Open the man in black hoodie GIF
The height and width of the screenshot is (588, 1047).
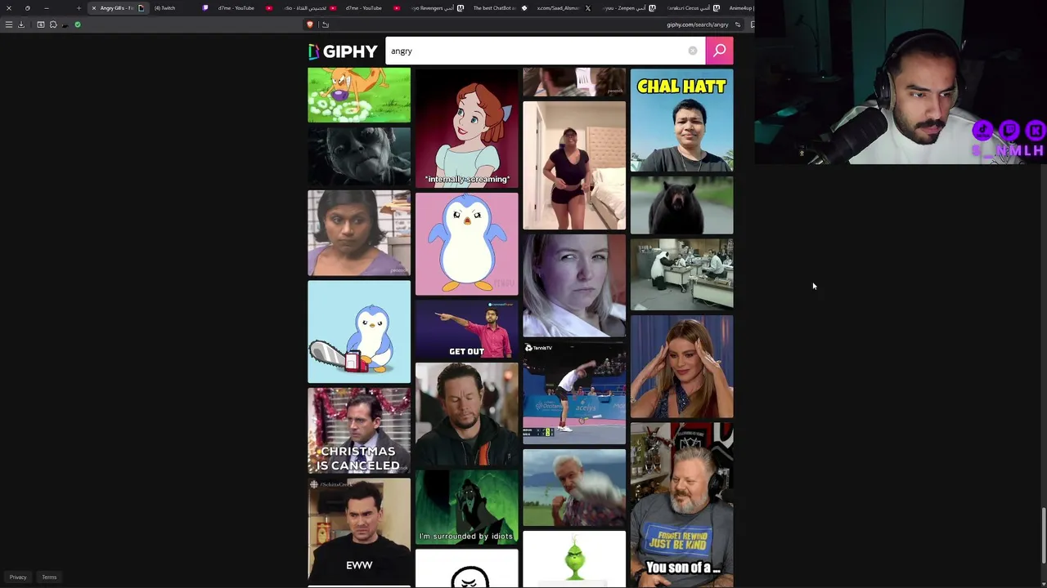point(466,414)
